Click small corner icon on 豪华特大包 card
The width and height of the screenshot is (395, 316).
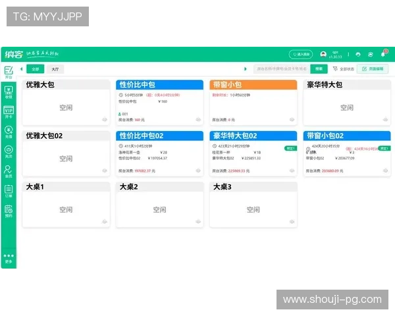pyautogui.click(x=385, y=119)
